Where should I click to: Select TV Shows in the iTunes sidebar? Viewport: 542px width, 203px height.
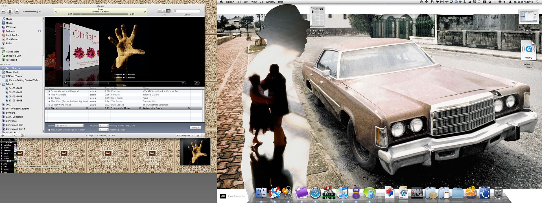pos(11,27)
